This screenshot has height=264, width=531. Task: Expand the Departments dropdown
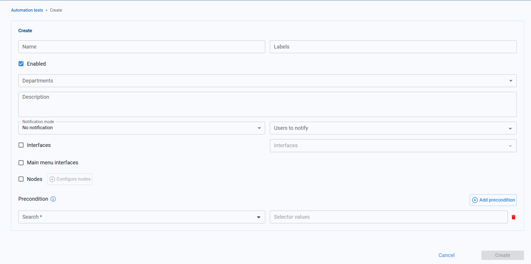pos(267,81)
